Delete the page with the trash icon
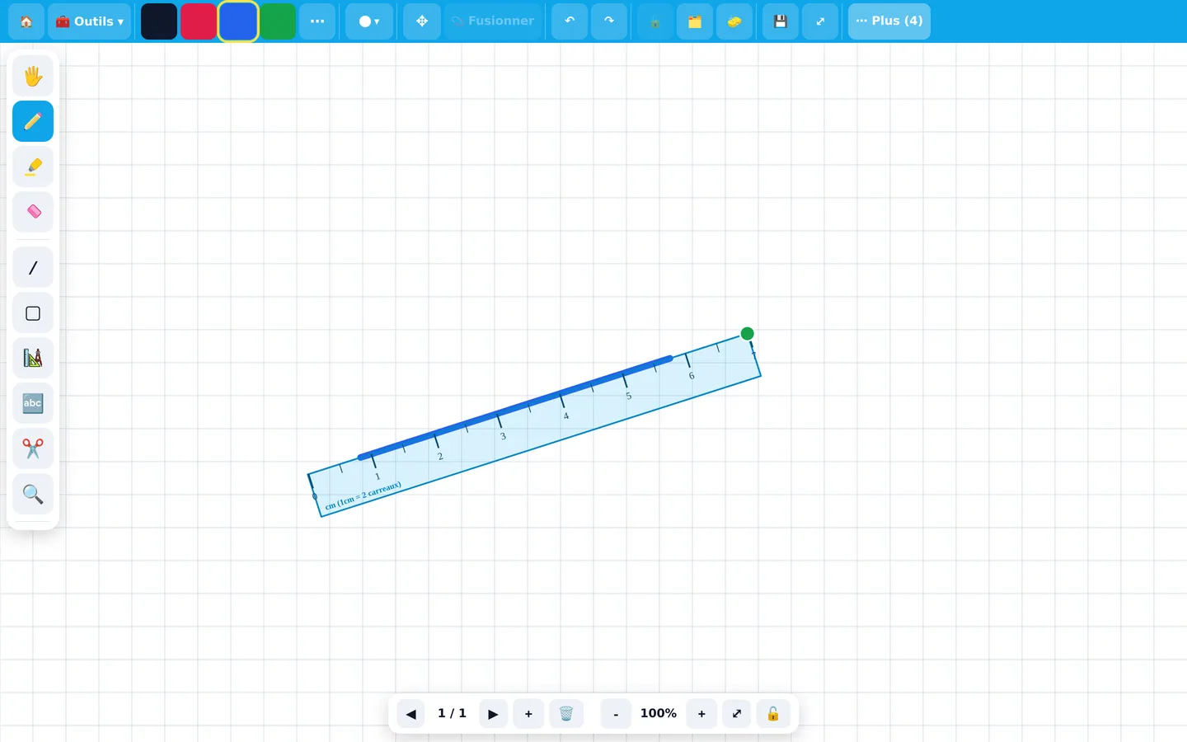This screenshot has width=1187, height=742. click(566, 714)
